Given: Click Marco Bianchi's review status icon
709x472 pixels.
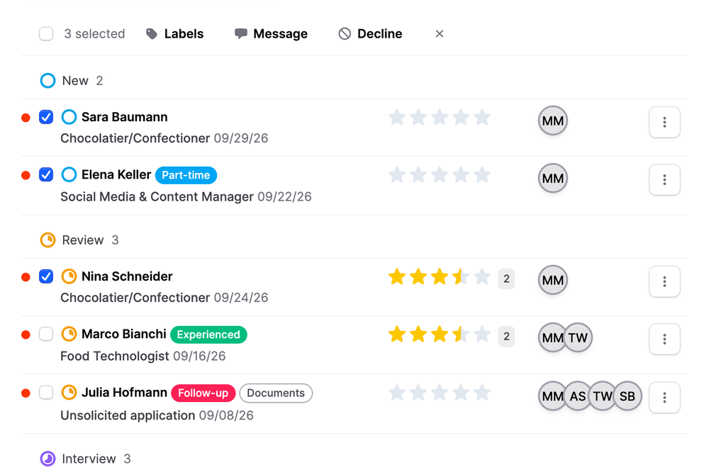Looking at the screenshot, I should click(69, 334).
